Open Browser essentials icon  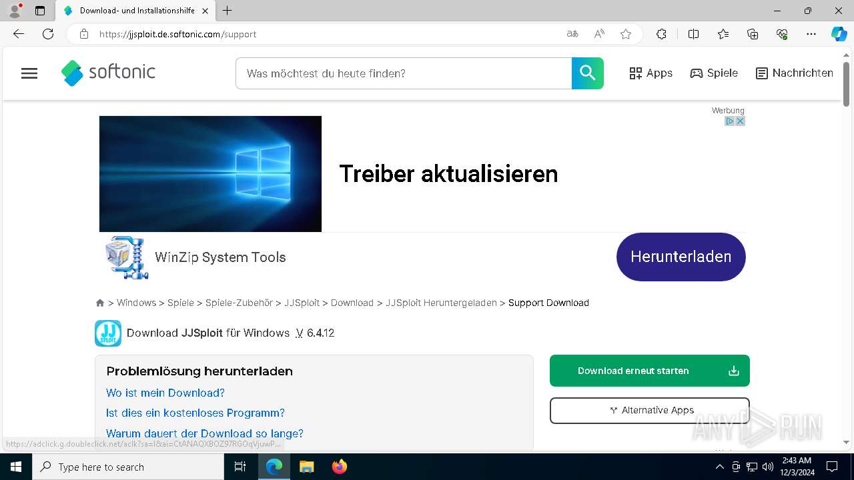(782, 34)
